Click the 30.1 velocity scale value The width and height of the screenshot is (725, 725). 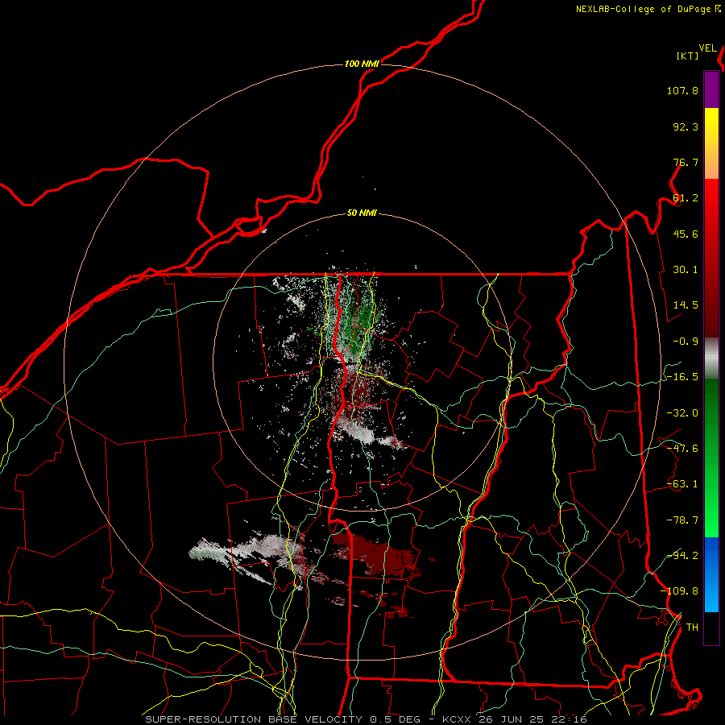[x=686, y=270]
